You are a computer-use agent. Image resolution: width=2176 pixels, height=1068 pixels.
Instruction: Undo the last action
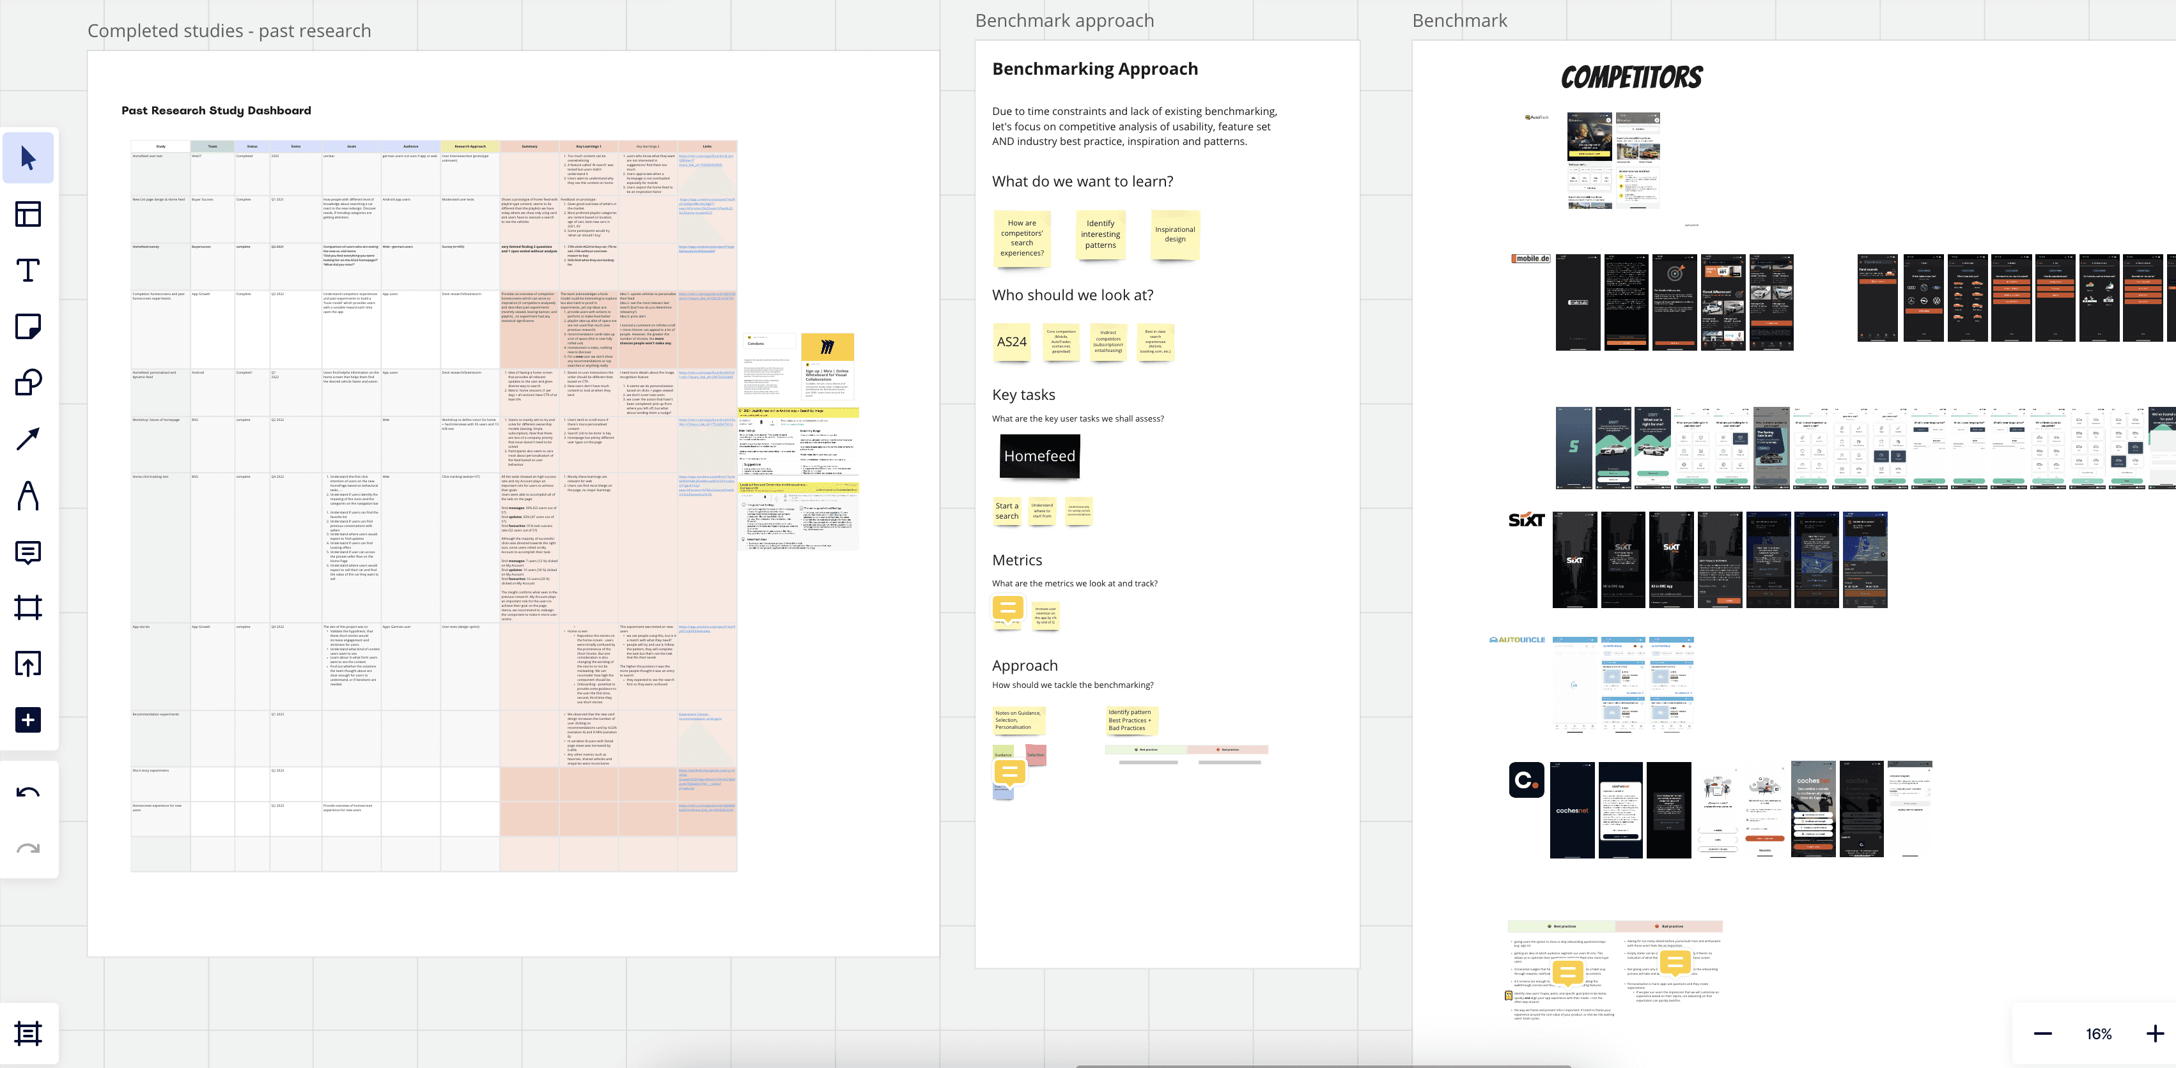(x=28, y=792)
